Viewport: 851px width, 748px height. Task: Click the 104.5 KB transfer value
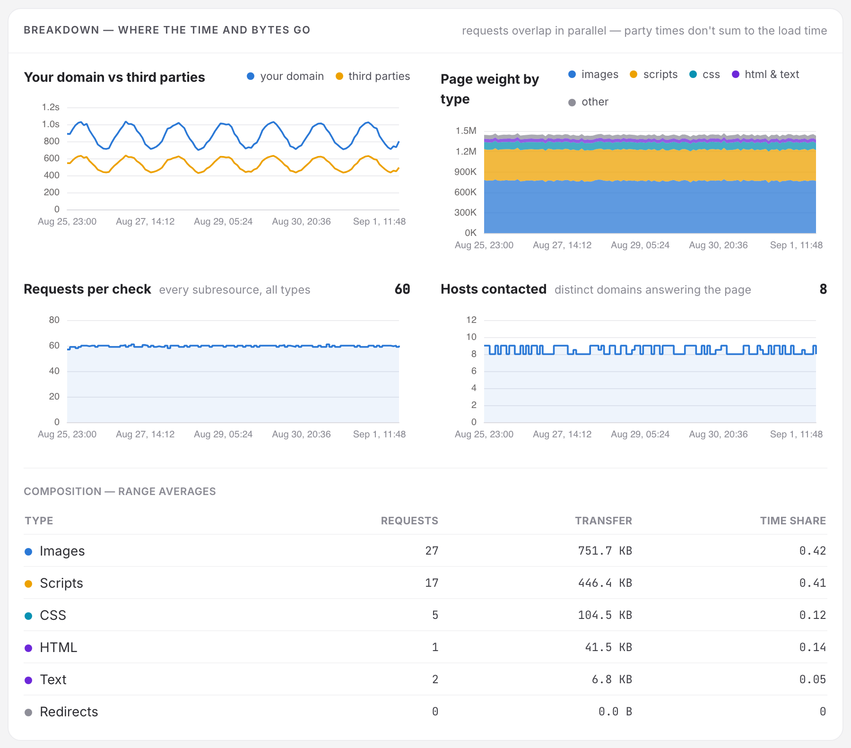pos(605,615)
